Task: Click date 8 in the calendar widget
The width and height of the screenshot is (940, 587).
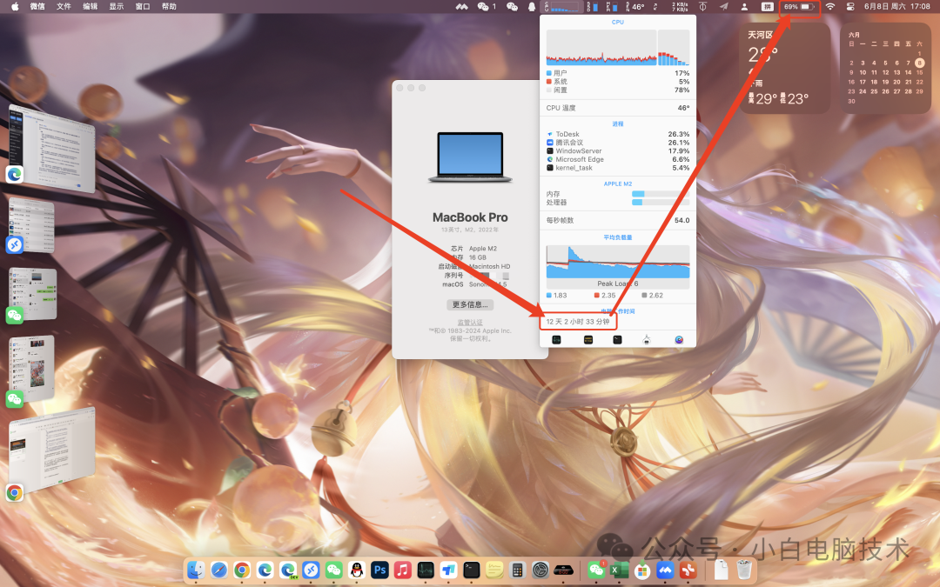Action: 920,63
